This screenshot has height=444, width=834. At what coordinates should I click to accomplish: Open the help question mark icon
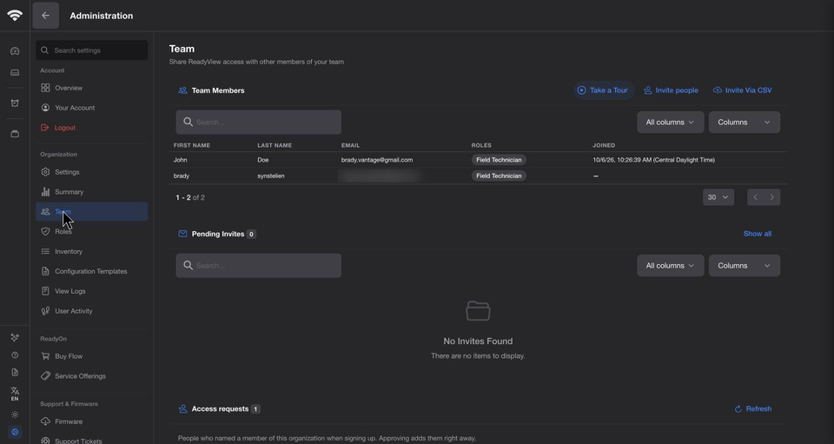(15, 355)
